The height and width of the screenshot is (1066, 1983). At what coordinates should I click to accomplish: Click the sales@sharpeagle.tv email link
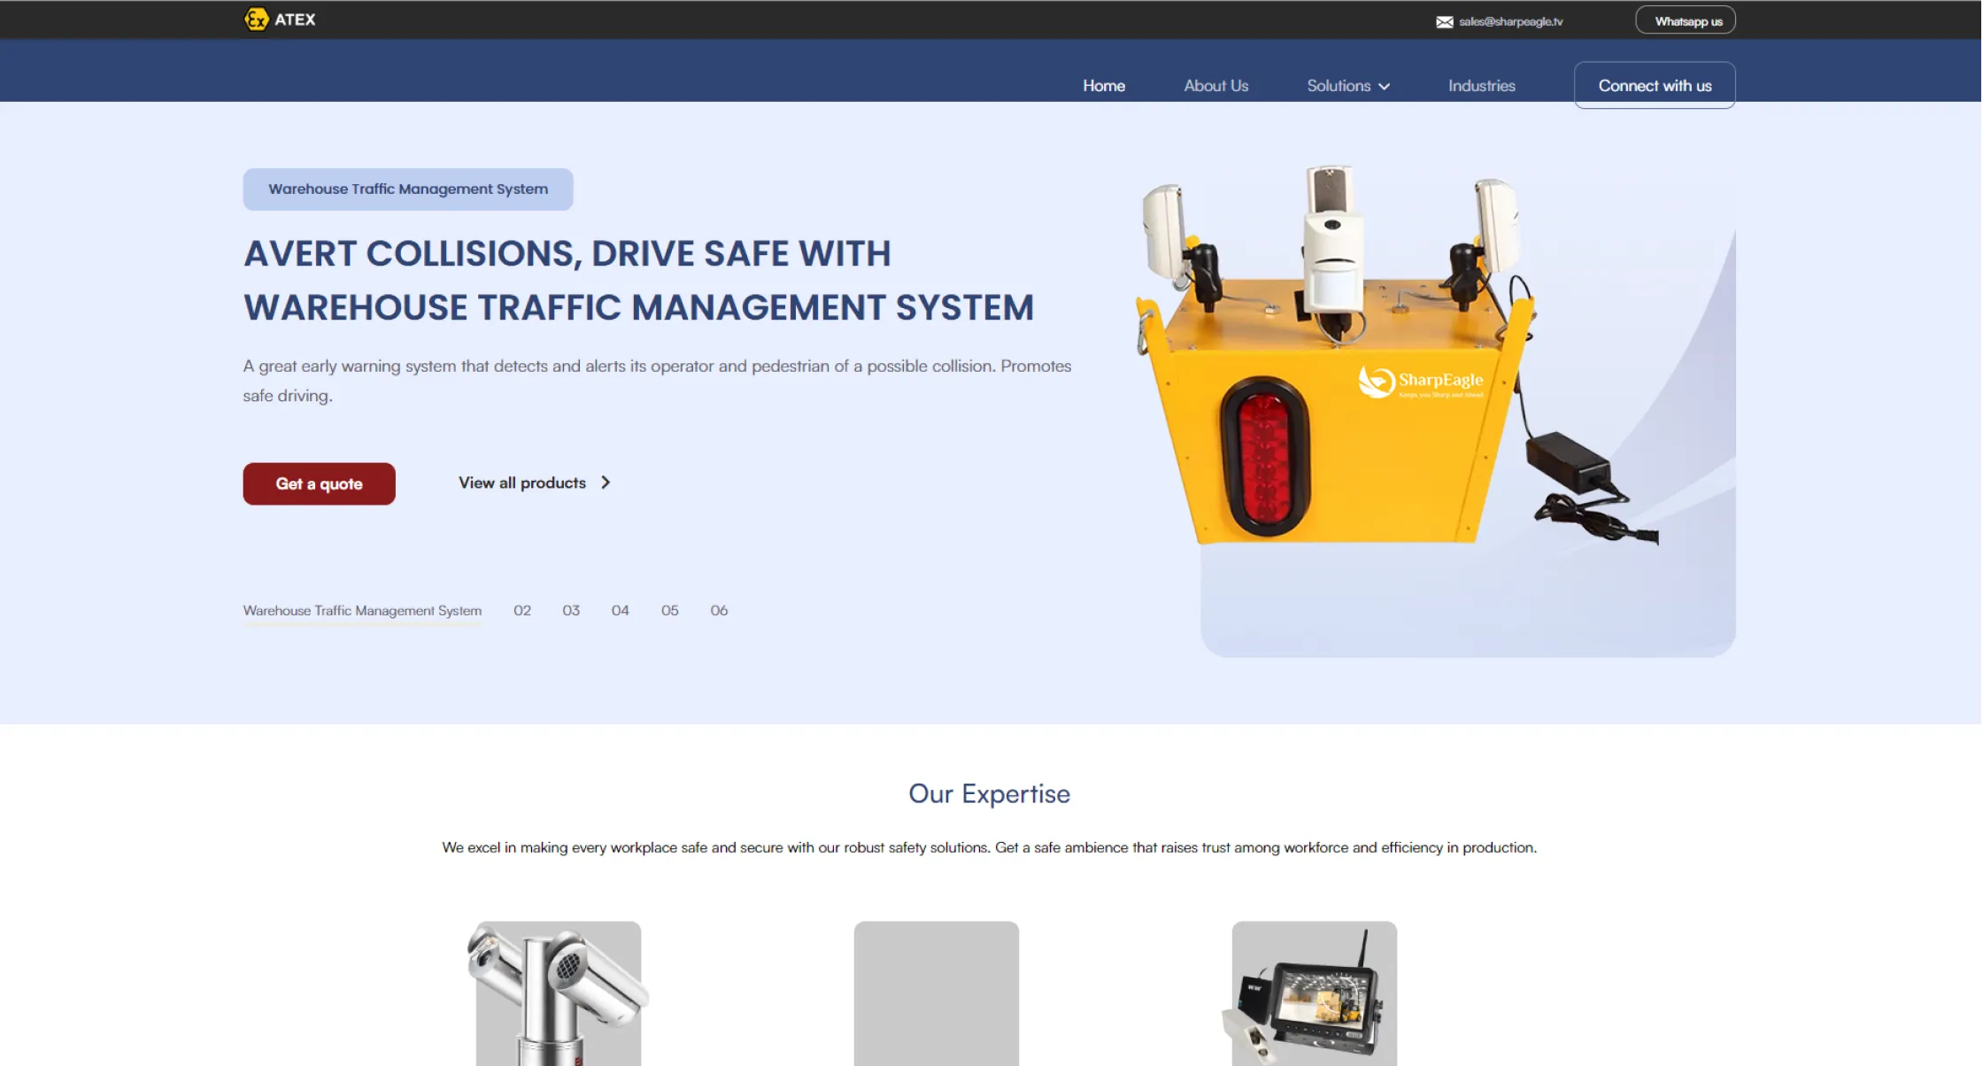pyautogui.click(x=1510, y=22)
